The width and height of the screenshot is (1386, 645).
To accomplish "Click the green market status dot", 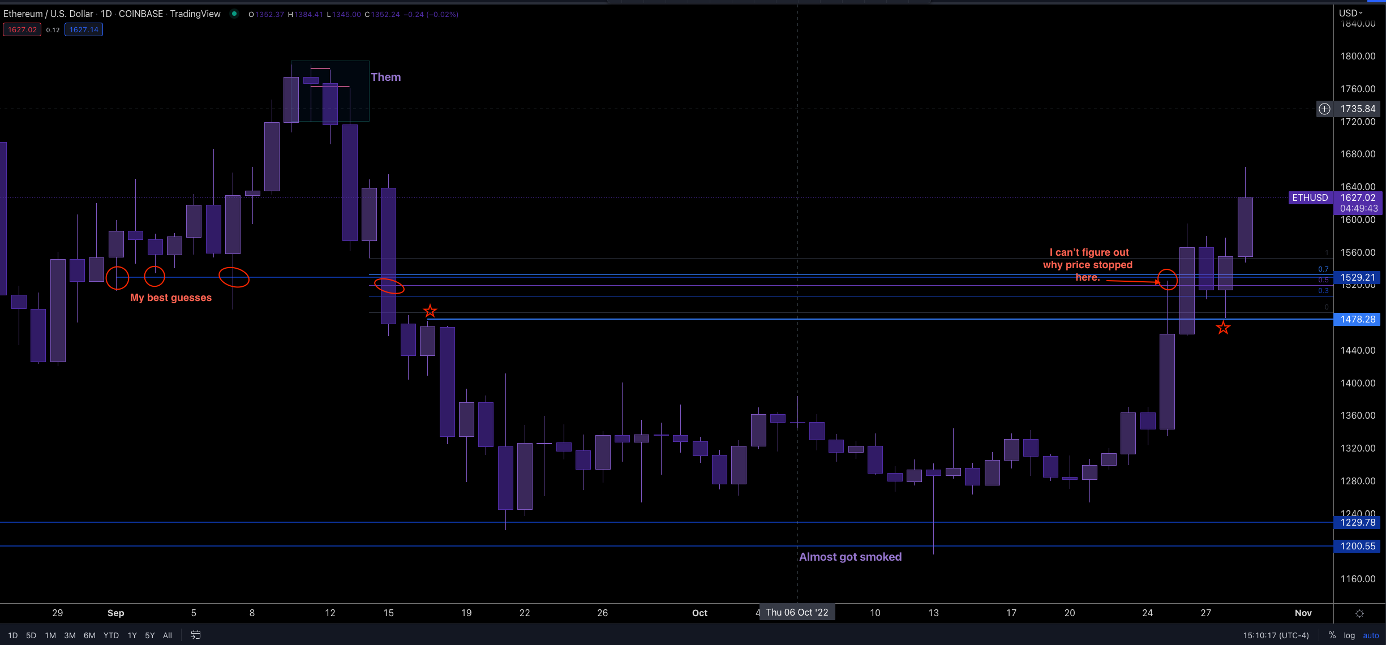I will pyautogui.click(x=234, y=14).
